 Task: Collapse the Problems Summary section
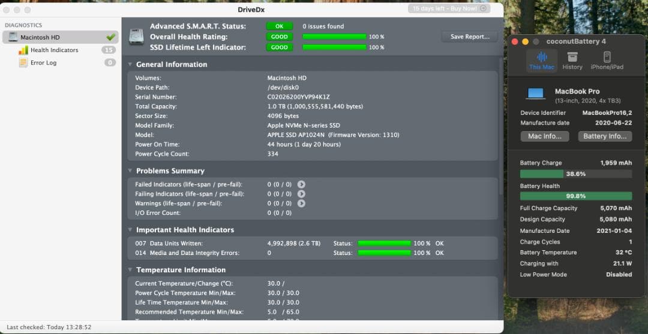point(130,171)
